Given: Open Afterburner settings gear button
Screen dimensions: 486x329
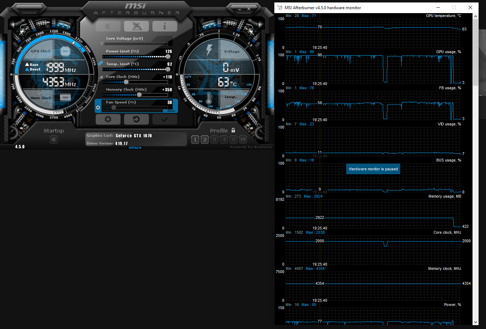Looking at the screenshot, I should pos(108,119).
